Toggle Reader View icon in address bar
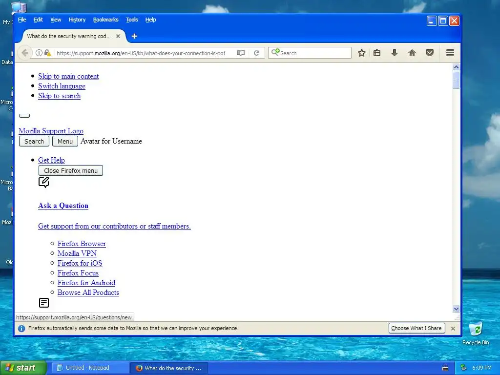Viewport: 500px width, 375px height. (x=241, y=53)
